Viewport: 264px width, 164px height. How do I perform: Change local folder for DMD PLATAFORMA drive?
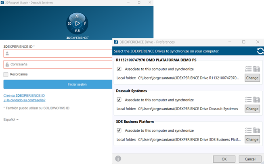252,78
